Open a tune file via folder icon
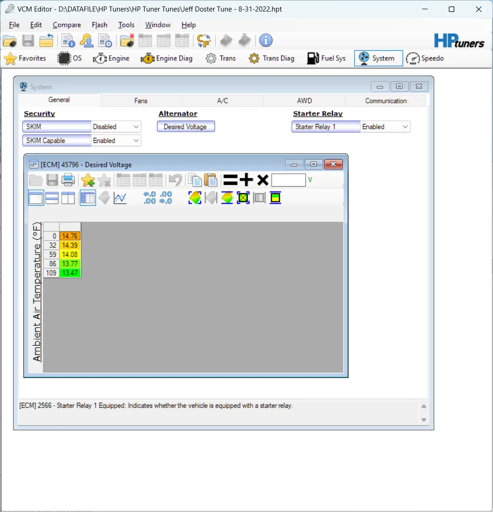Viewport: 493px width, 512px height. 10,41
